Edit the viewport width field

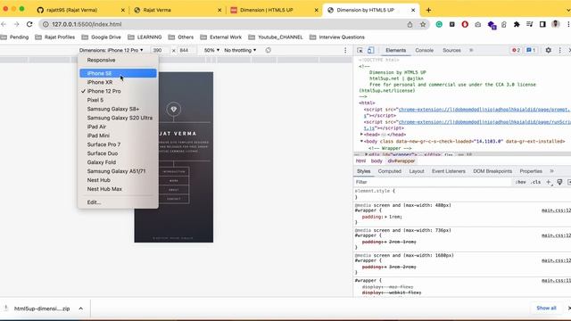pyautogui.click(x=160, y=50)
